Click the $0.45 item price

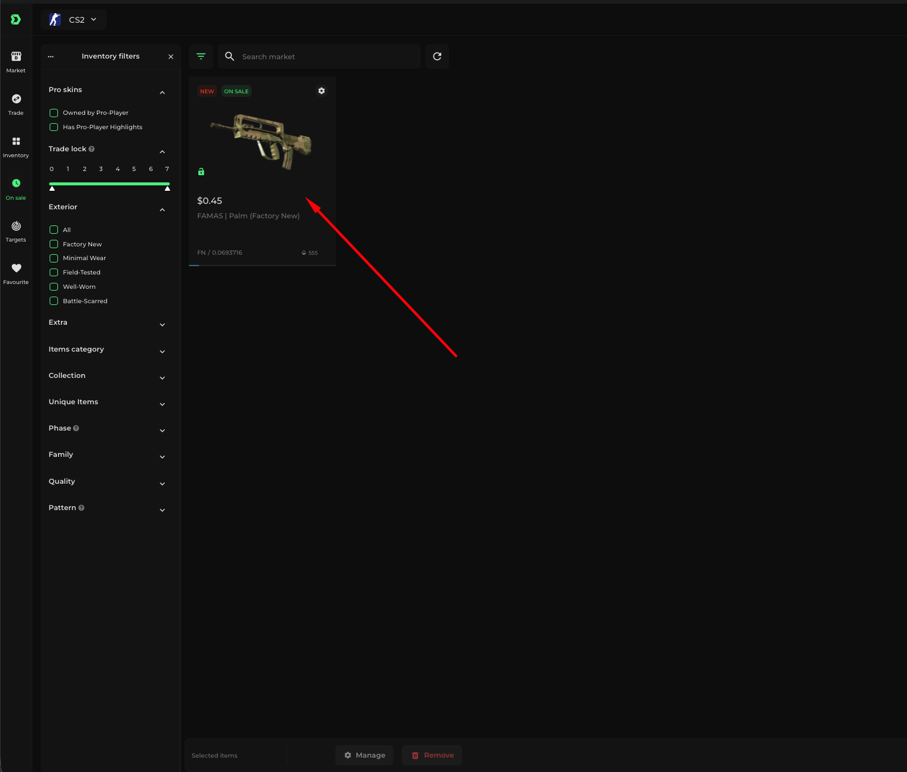[210, 201]
